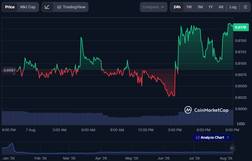Open the Compare dropdown
The image size is (252, 161).
coord(153,7)
